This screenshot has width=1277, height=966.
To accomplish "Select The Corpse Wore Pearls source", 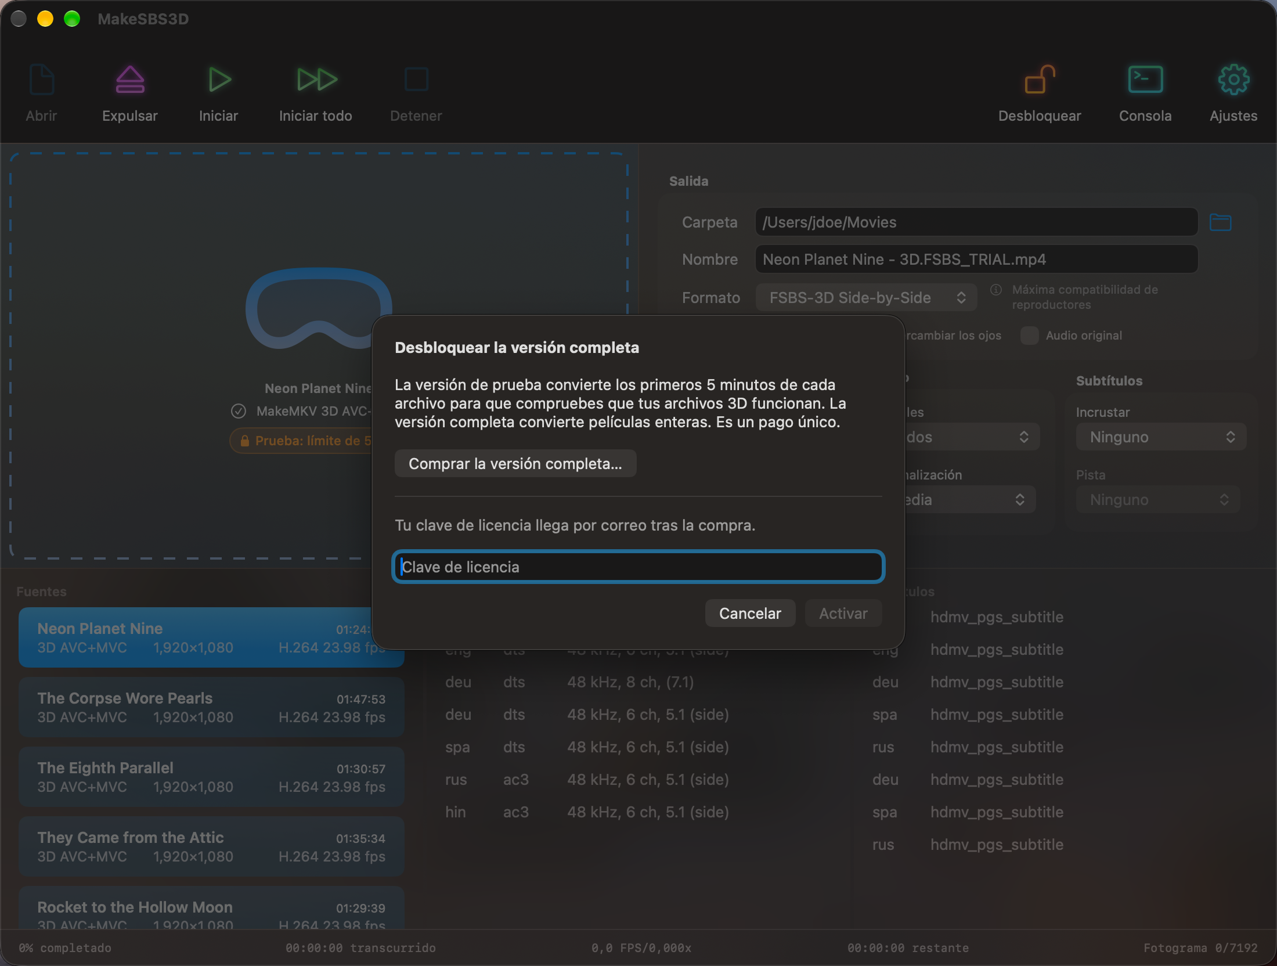I will [211, 707].
